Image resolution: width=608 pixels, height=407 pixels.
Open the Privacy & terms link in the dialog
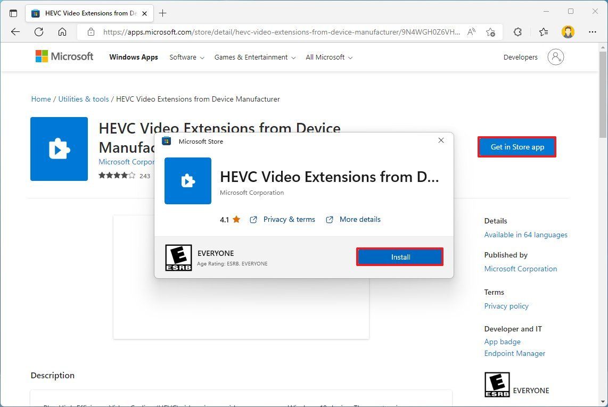(289, 219)
